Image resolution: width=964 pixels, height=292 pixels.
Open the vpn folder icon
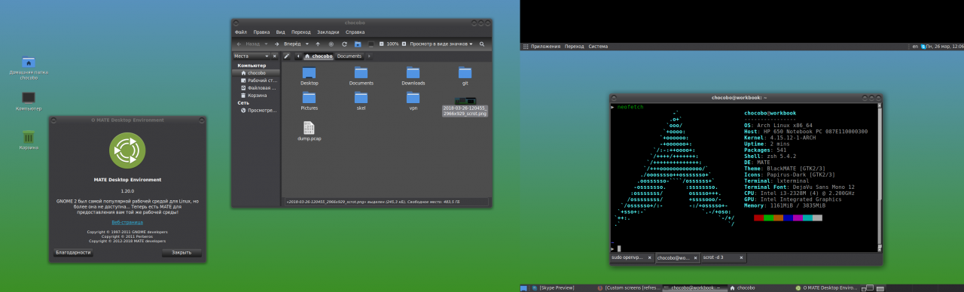pyautogui.click(x=413, y=97)
